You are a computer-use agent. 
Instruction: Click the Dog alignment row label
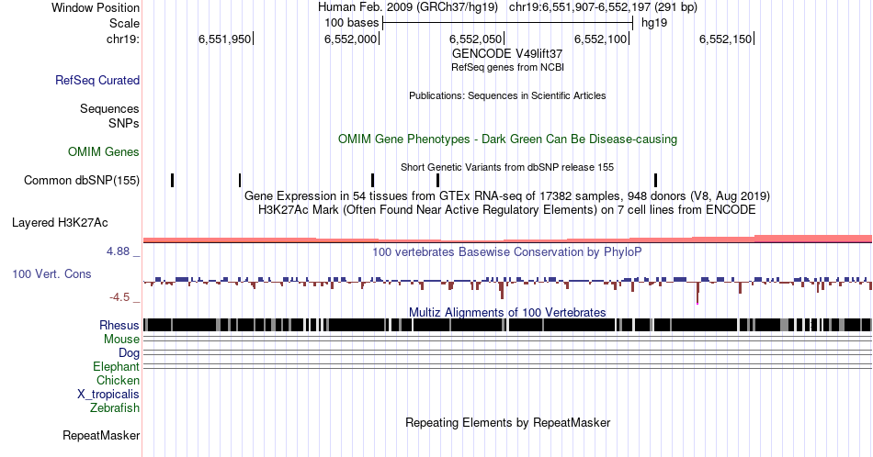(129, 353)
